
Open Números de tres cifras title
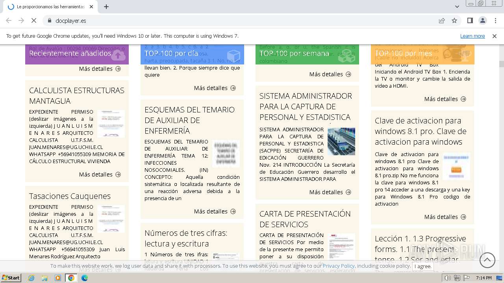point(186,238)
